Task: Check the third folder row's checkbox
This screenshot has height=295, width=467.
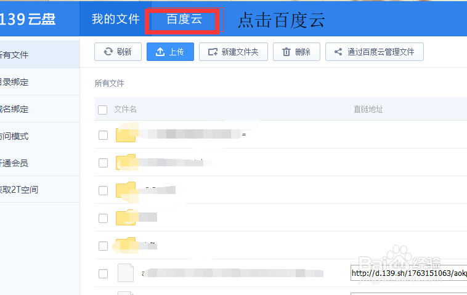Action: click(x=103, y=190)
